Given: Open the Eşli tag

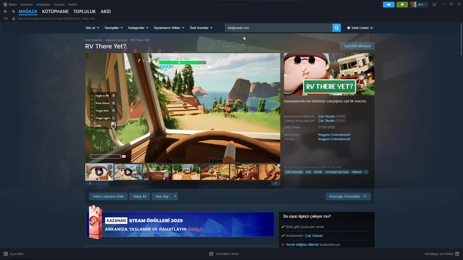Looking at the screenshot, I should [x=308, y=172].
